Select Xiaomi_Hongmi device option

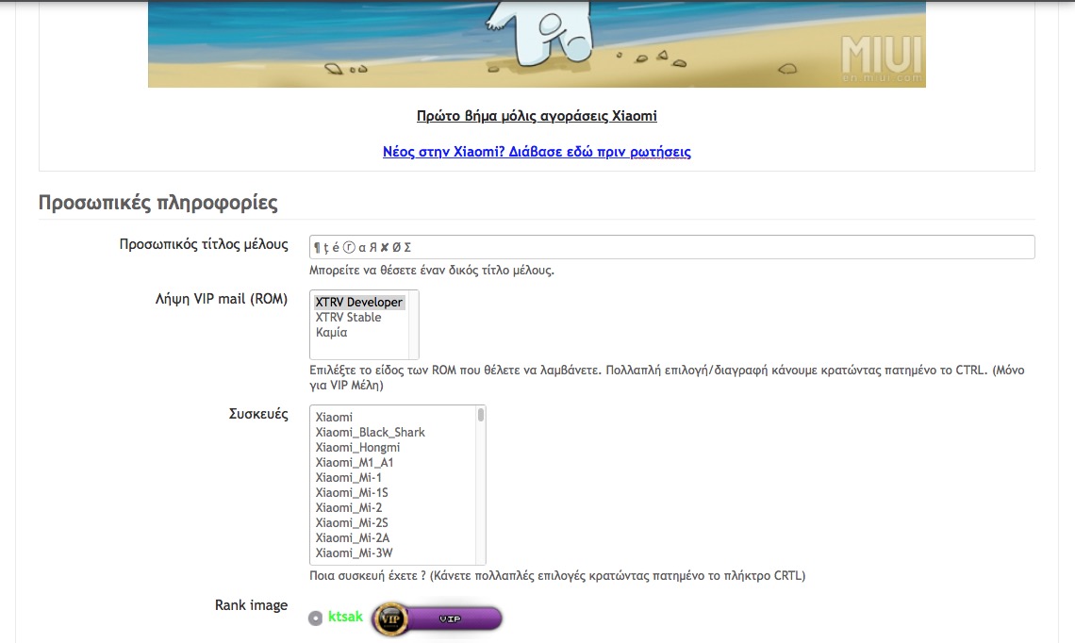click(357, 448)
